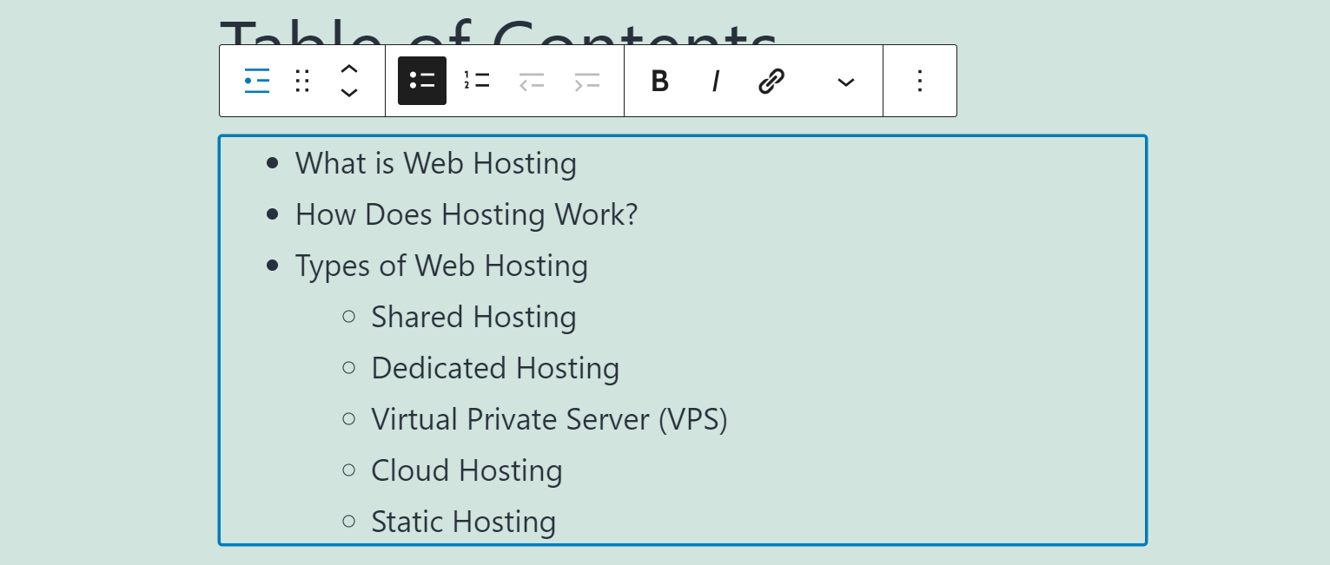Open the three-dot more options menu
Viewport: 1330px width, 565px height.
tap(920, 81)
